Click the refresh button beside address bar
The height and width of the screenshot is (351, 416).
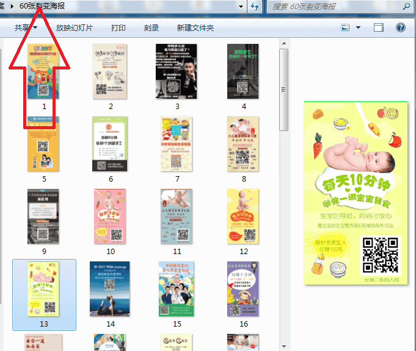click(255, 7)
